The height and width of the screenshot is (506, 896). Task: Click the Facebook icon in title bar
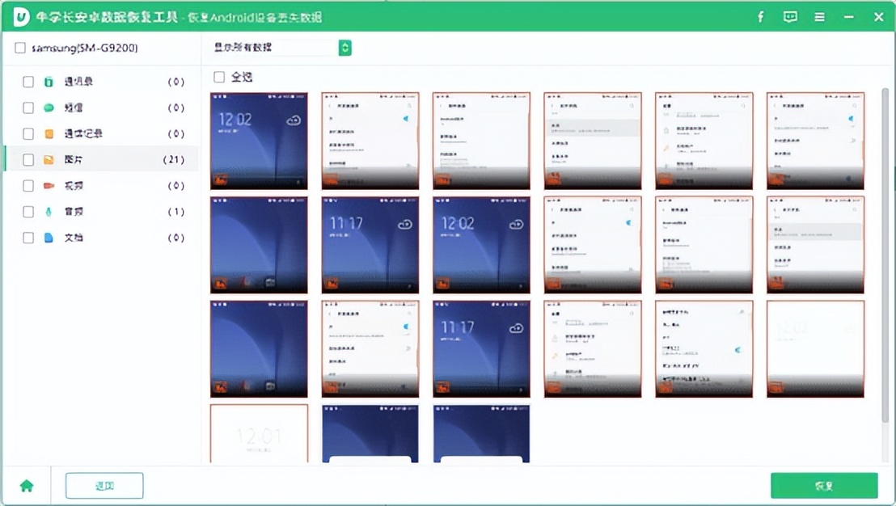coord(760,17)
